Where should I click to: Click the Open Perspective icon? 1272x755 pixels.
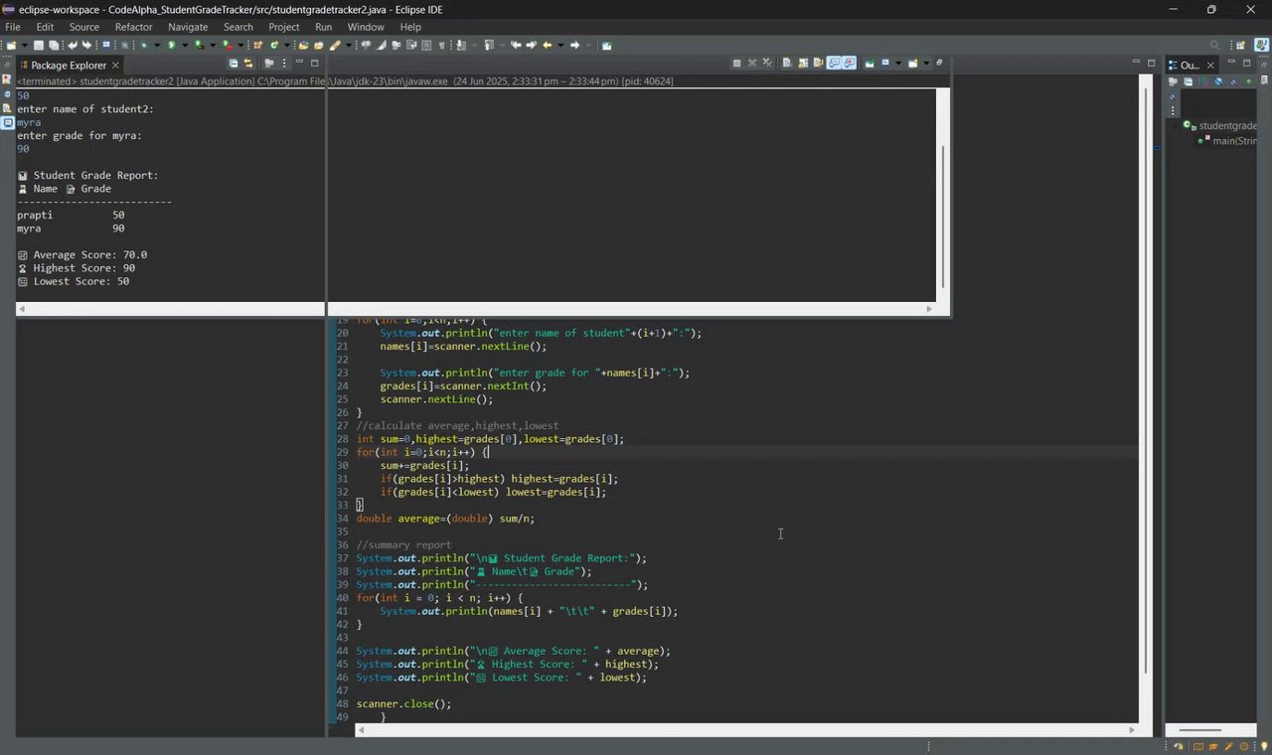(x=1240, y=45)
